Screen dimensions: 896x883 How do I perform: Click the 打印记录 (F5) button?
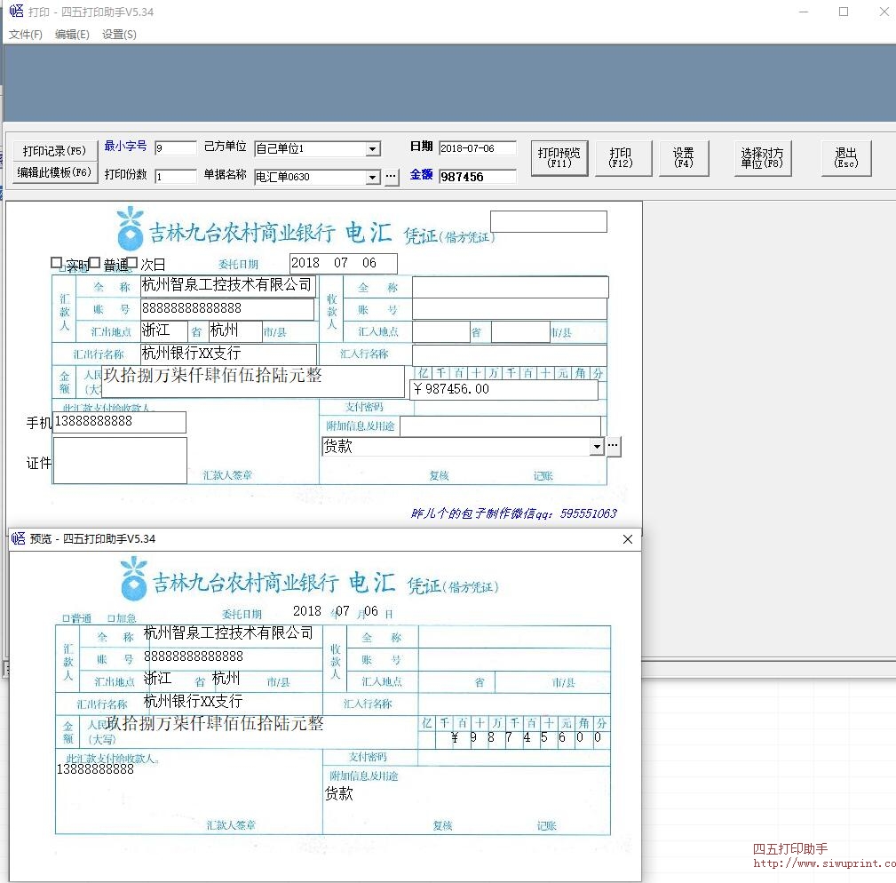coord(55,151)
